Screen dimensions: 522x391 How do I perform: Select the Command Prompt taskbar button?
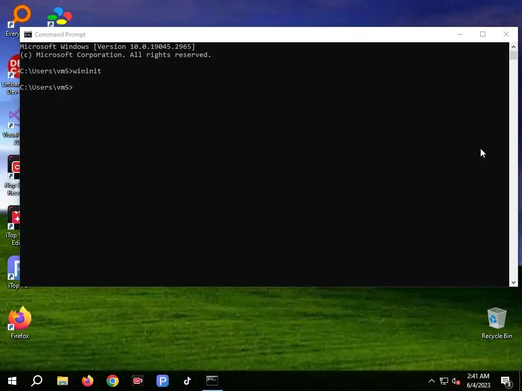[212, 381]
